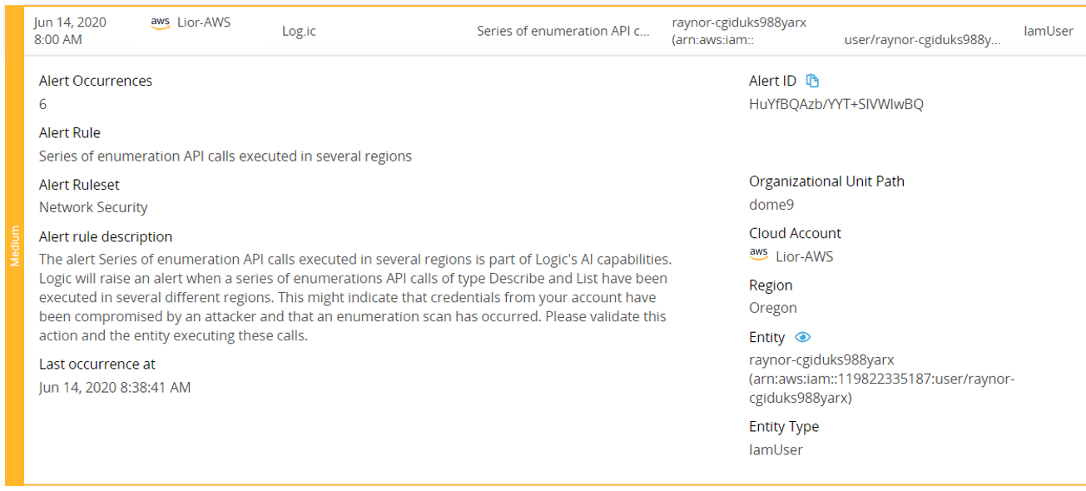Viewport: 1086px width, 491px height.
Task: Click the Oregon region value
Action: point(773,308)
